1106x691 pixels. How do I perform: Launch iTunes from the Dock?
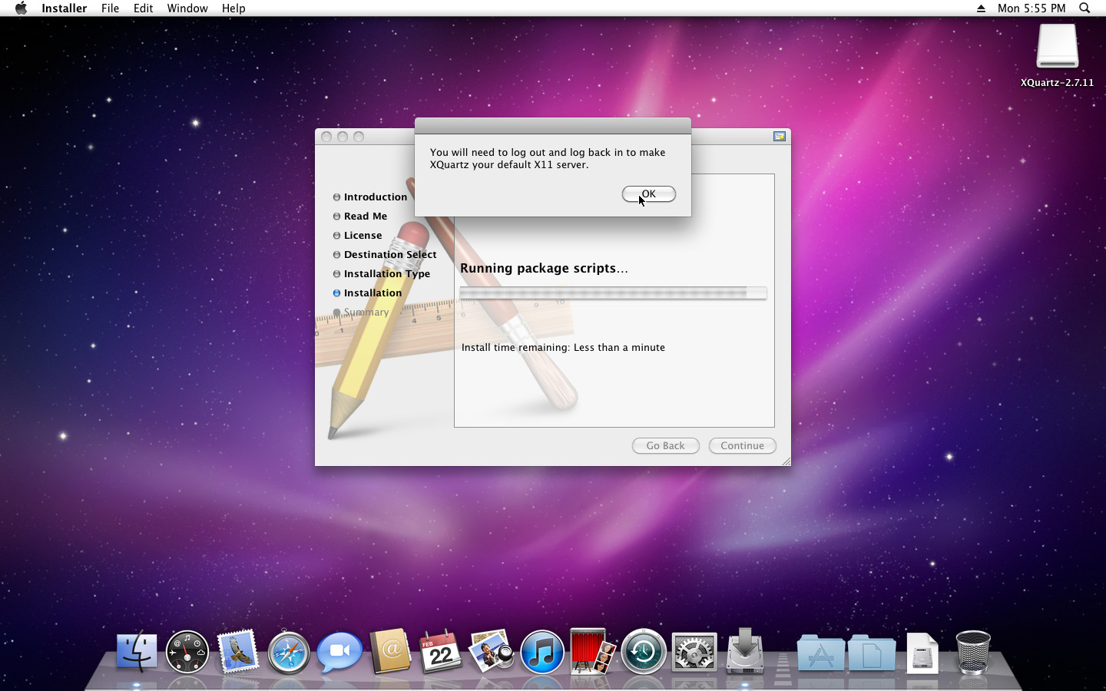click(542, 653)
